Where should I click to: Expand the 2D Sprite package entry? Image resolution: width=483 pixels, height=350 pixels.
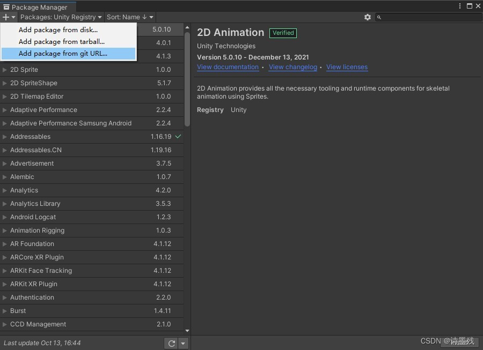click(5, 70)
